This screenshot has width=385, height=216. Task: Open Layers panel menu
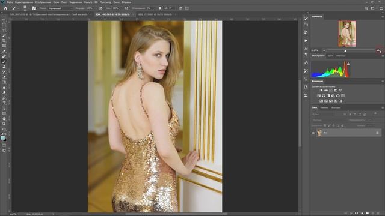click(x=383, y=107)
